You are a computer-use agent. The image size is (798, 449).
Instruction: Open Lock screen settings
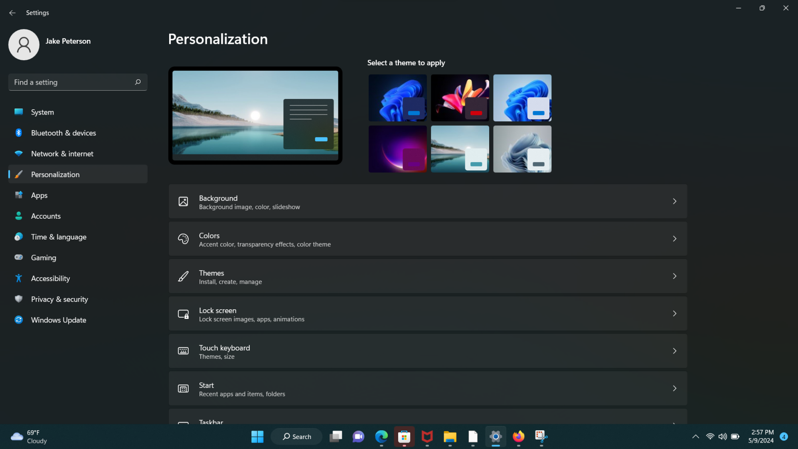427,314
